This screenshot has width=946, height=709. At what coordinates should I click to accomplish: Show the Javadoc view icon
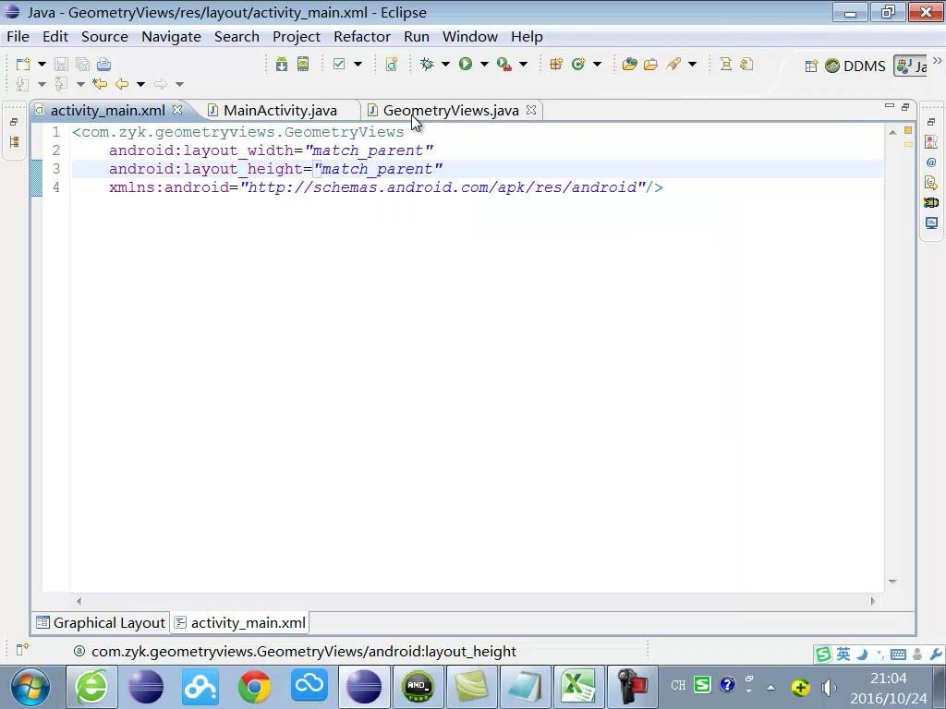[x=931, y=162]
